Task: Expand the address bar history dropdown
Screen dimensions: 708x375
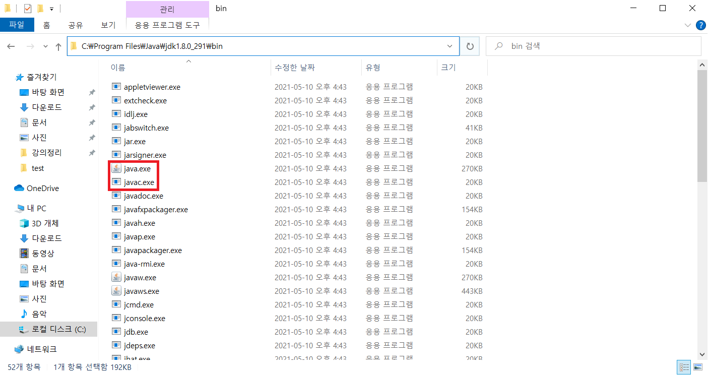Action: coord(450,46)
